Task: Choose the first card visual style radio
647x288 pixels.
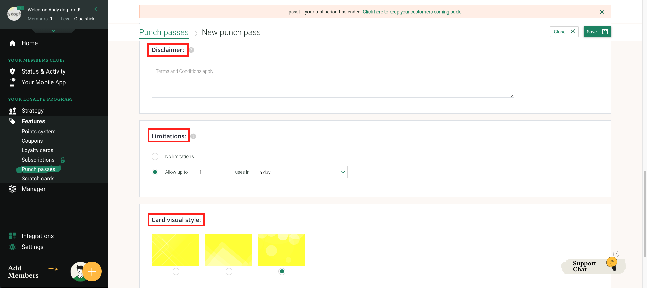Action: coord(176,271)
